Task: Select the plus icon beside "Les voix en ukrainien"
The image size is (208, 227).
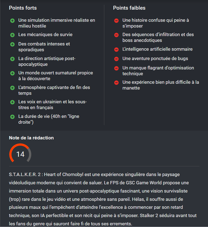Action: tap(12, 102)
